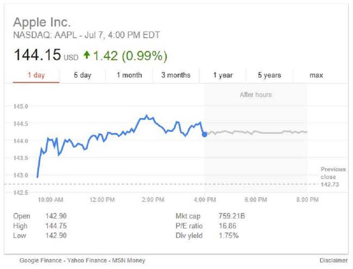Select the 1 day tab
The image size is (353, 269).
pos(36,75)
